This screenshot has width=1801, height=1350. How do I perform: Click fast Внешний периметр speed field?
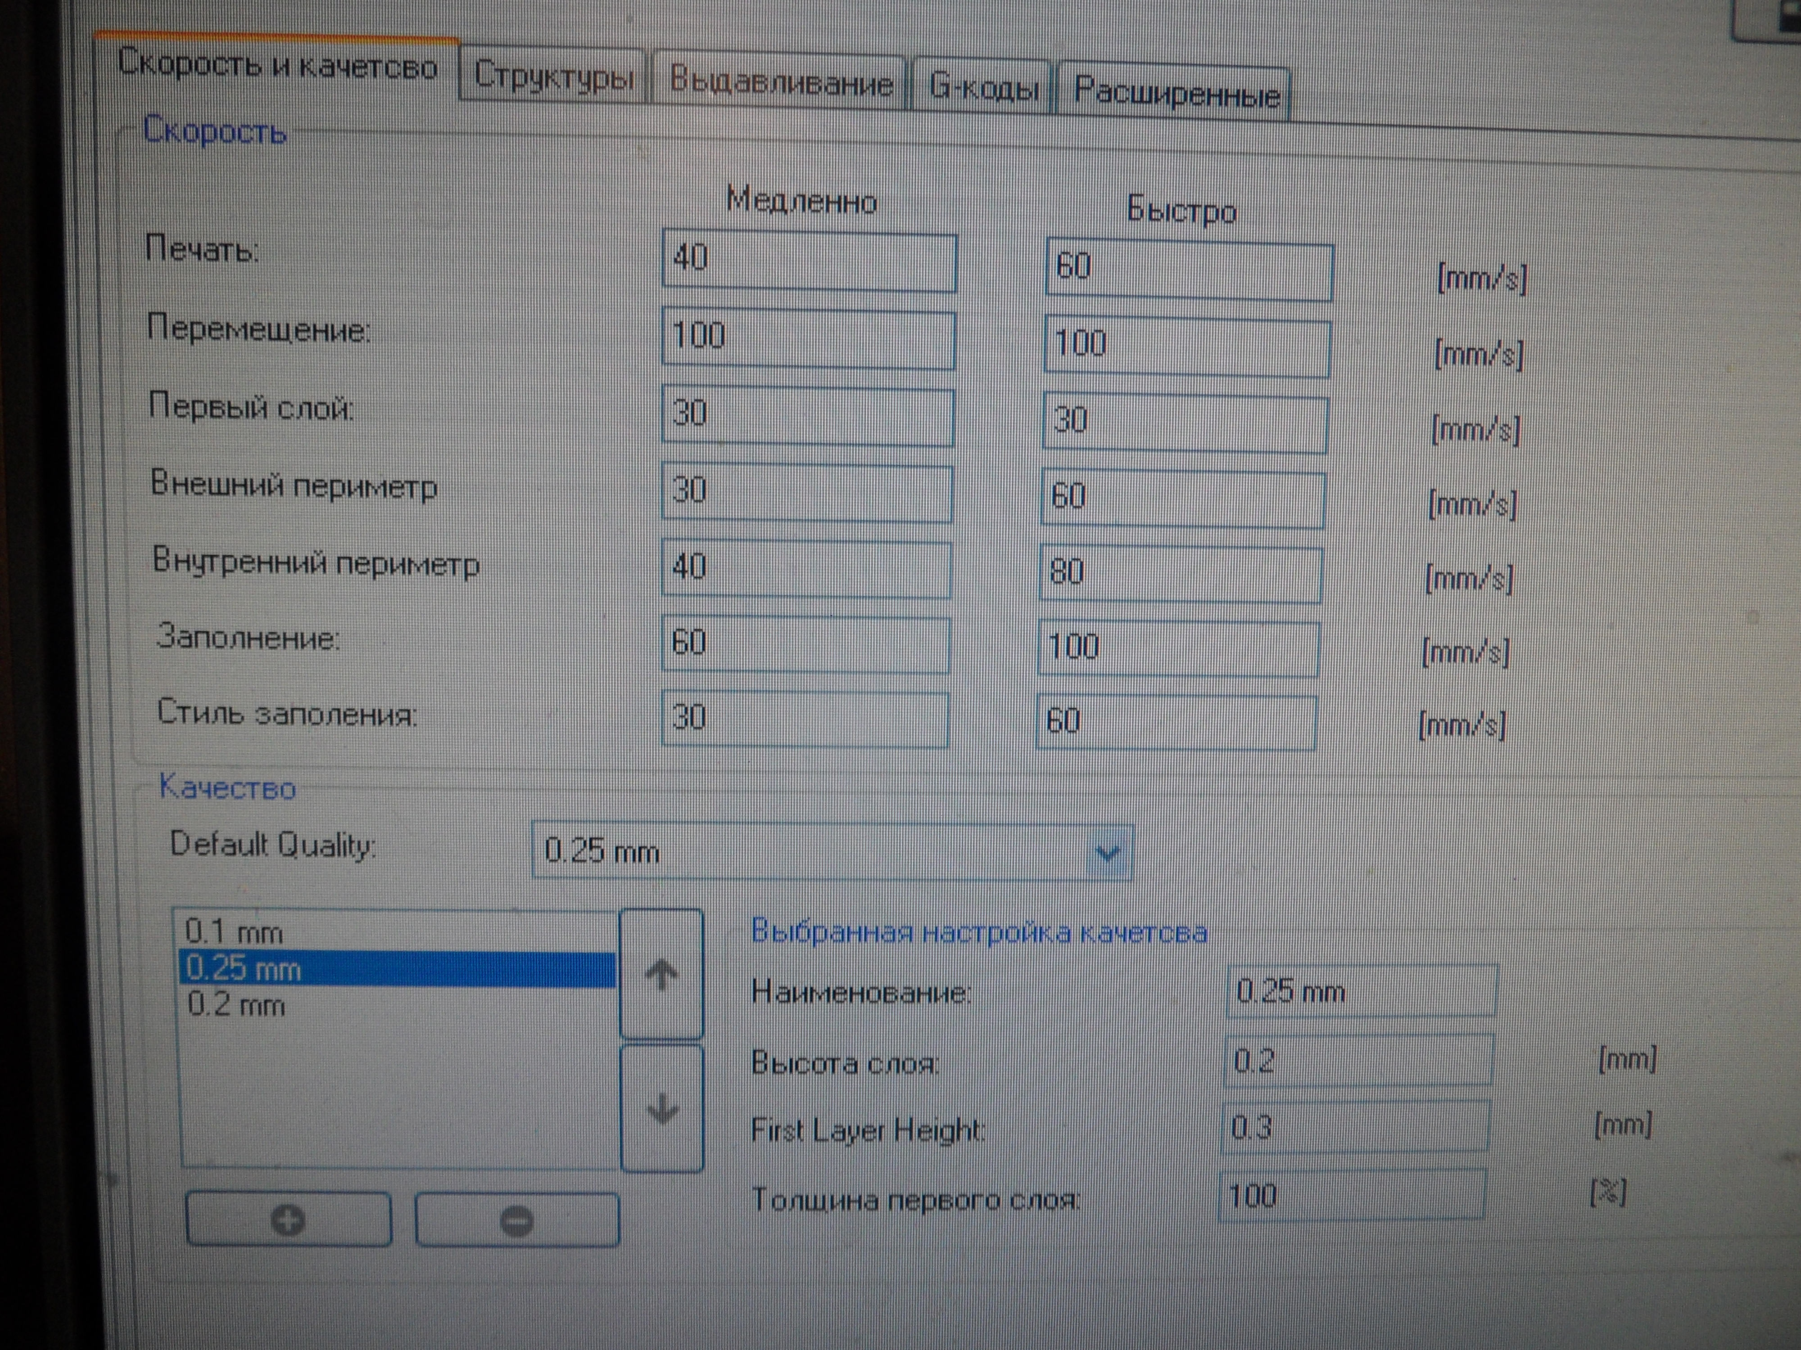pos(1182,498)
